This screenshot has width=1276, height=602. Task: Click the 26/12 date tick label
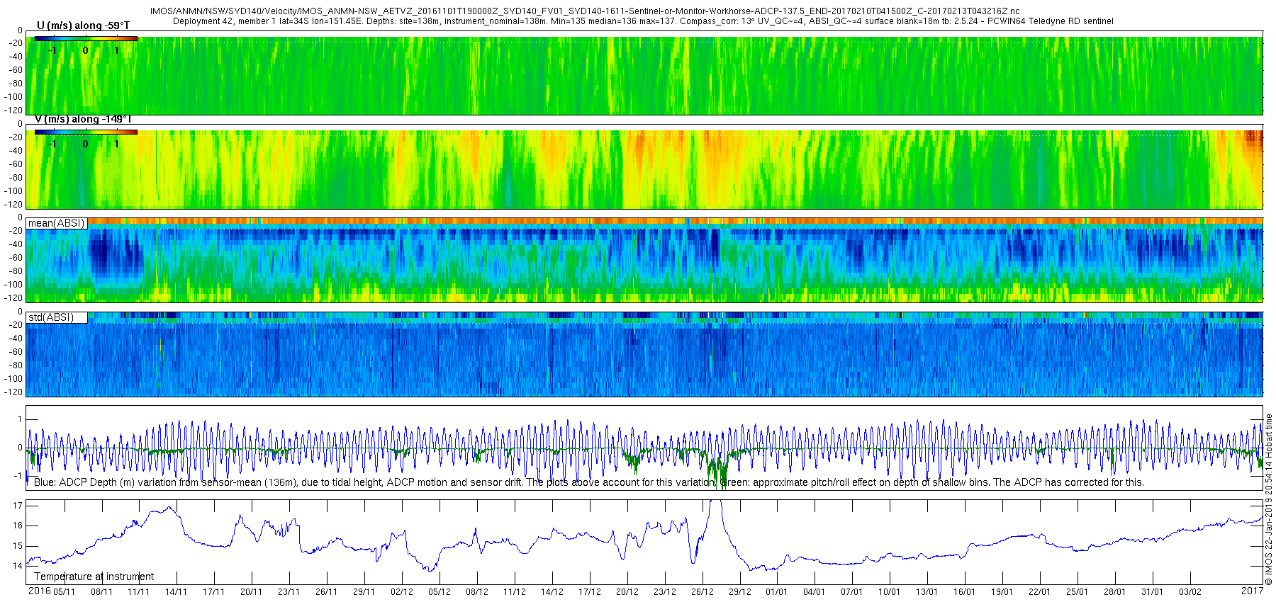coord(702,592)
